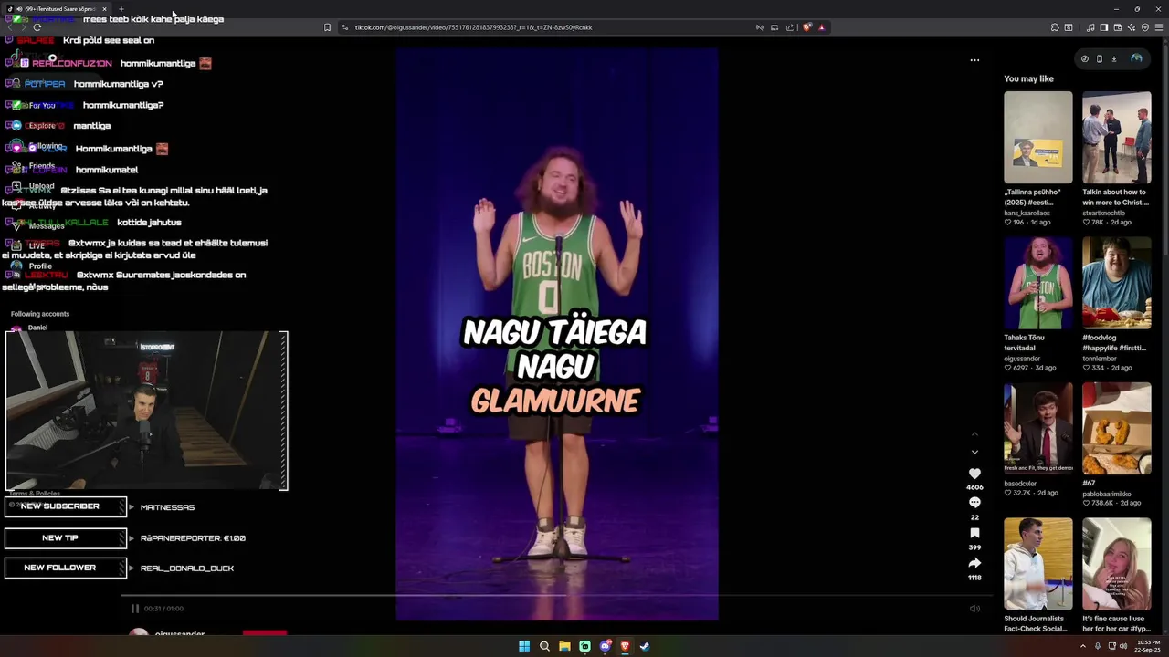This screenshot has height=657, width=1169.
Task: Visit the hans_kaarellaes profile link
Action: [x=1027, y=213]
